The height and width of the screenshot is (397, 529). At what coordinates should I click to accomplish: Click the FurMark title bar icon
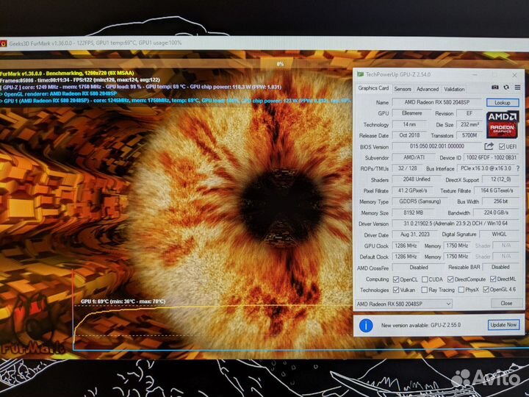pyautogui.click(x=4, y=43)
